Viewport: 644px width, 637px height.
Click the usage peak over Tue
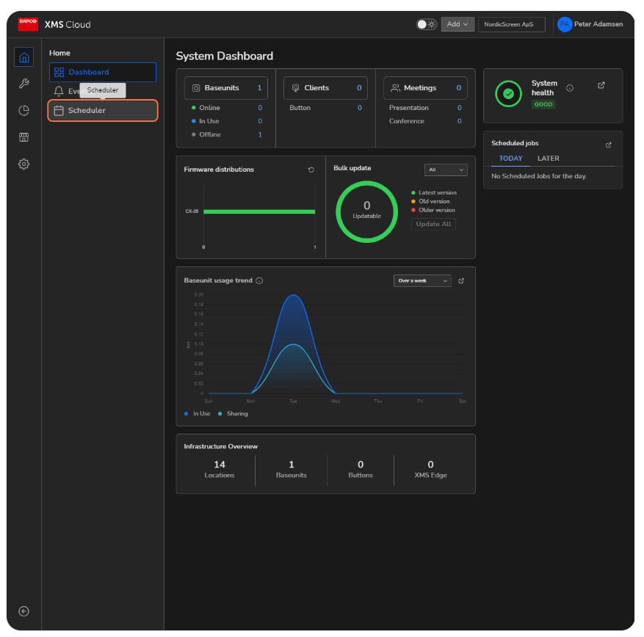293,296
